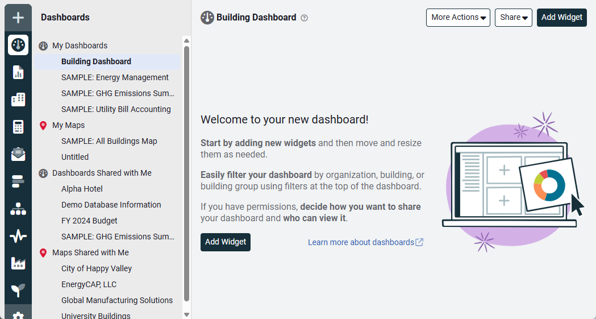The height and width of the screenshot is (319, 596).
Task: Open the City of Happy Valley map
Action: point(97,268)
